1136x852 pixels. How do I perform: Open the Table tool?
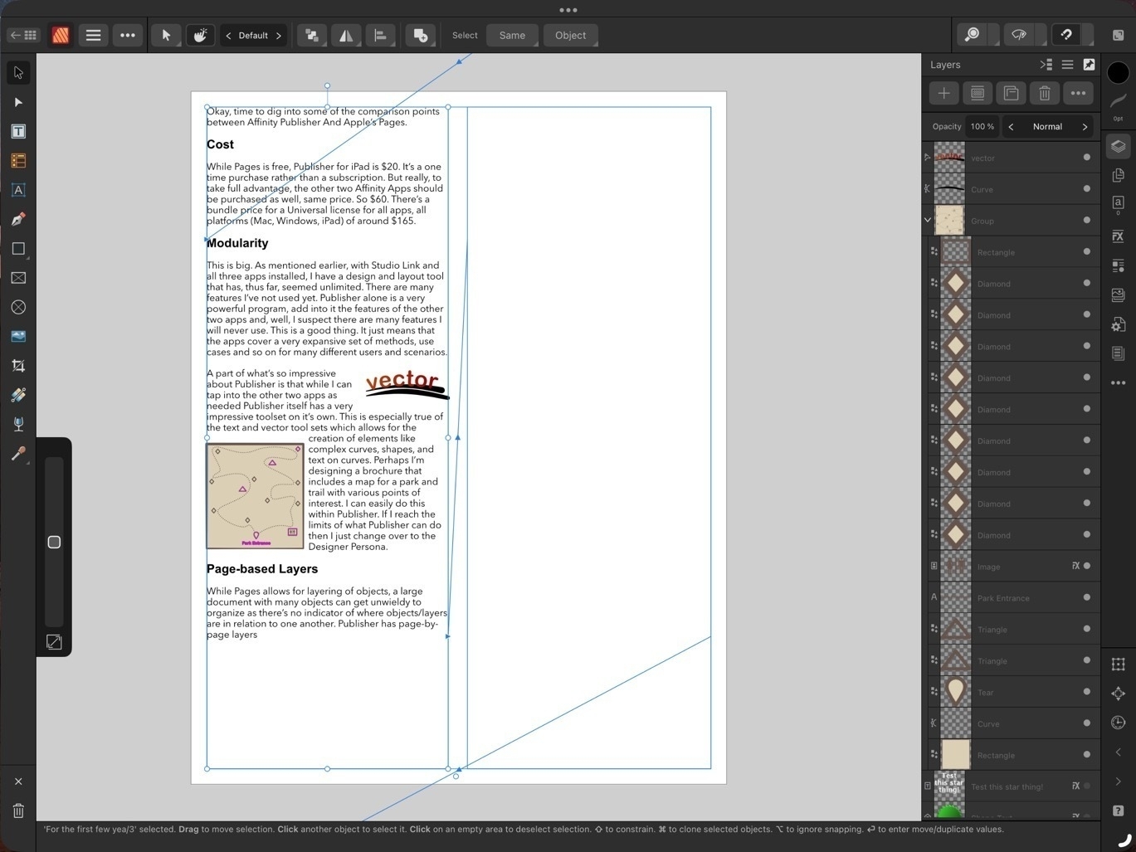tap(17, 160)
